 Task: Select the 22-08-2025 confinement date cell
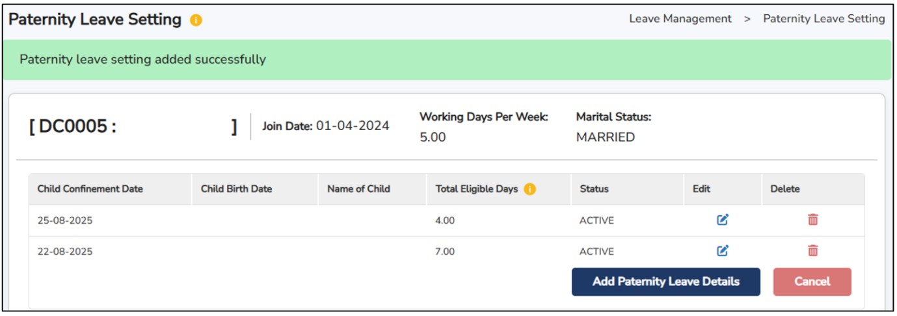65,252
